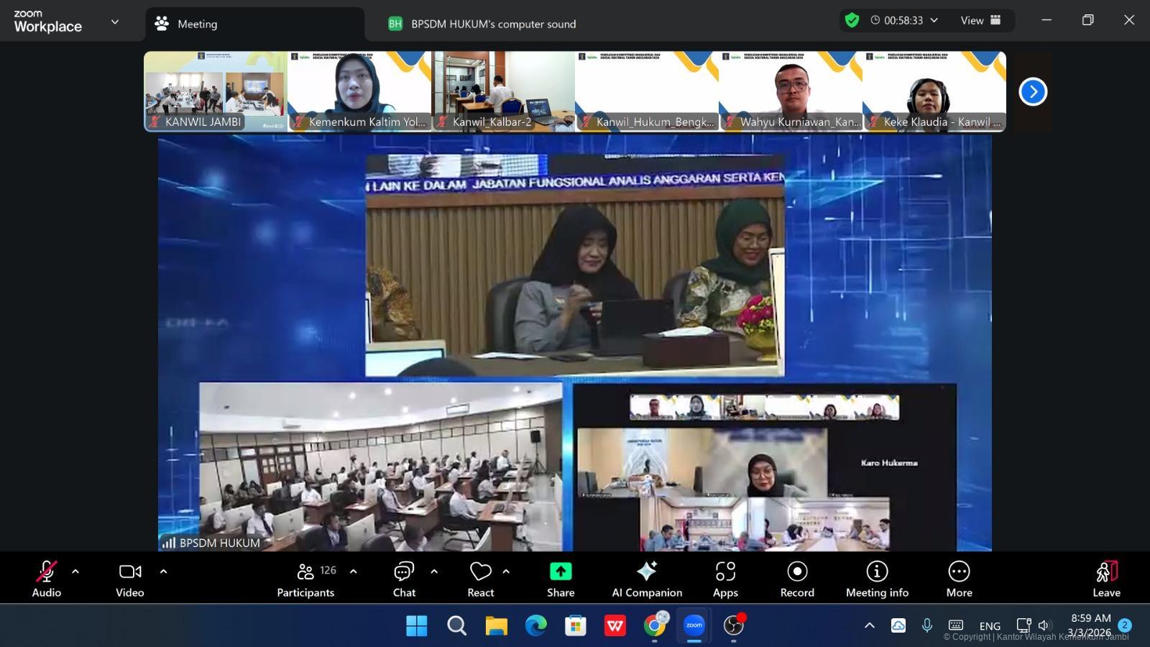Screen dimensions: 1150x647
Task: Start recording with the Record button
Action: pos(797,579)
